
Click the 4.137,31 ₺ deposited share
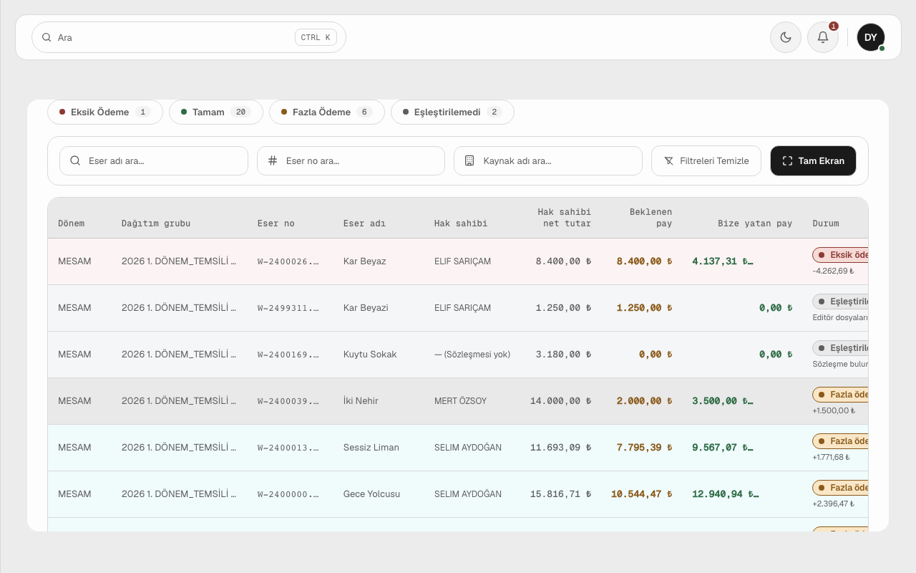click(x=723, y=261)
